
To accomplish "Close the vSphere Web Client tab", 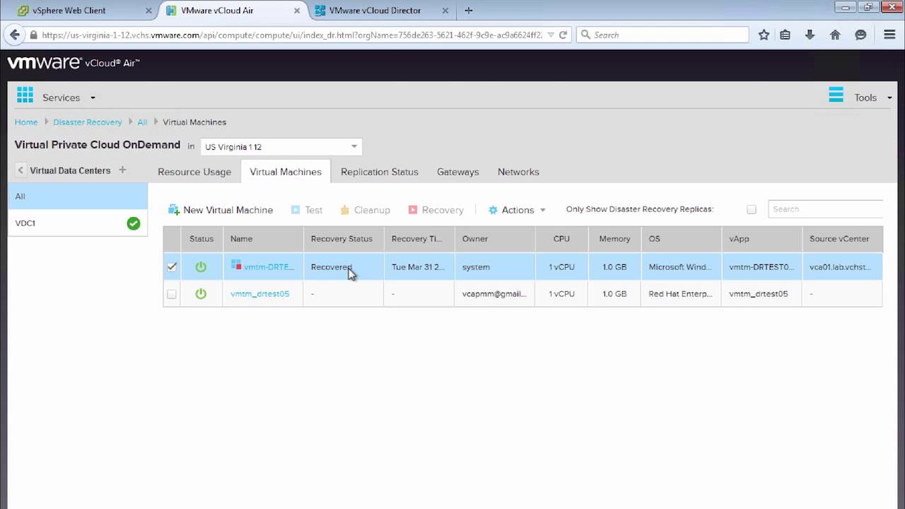I will point(150,11).
